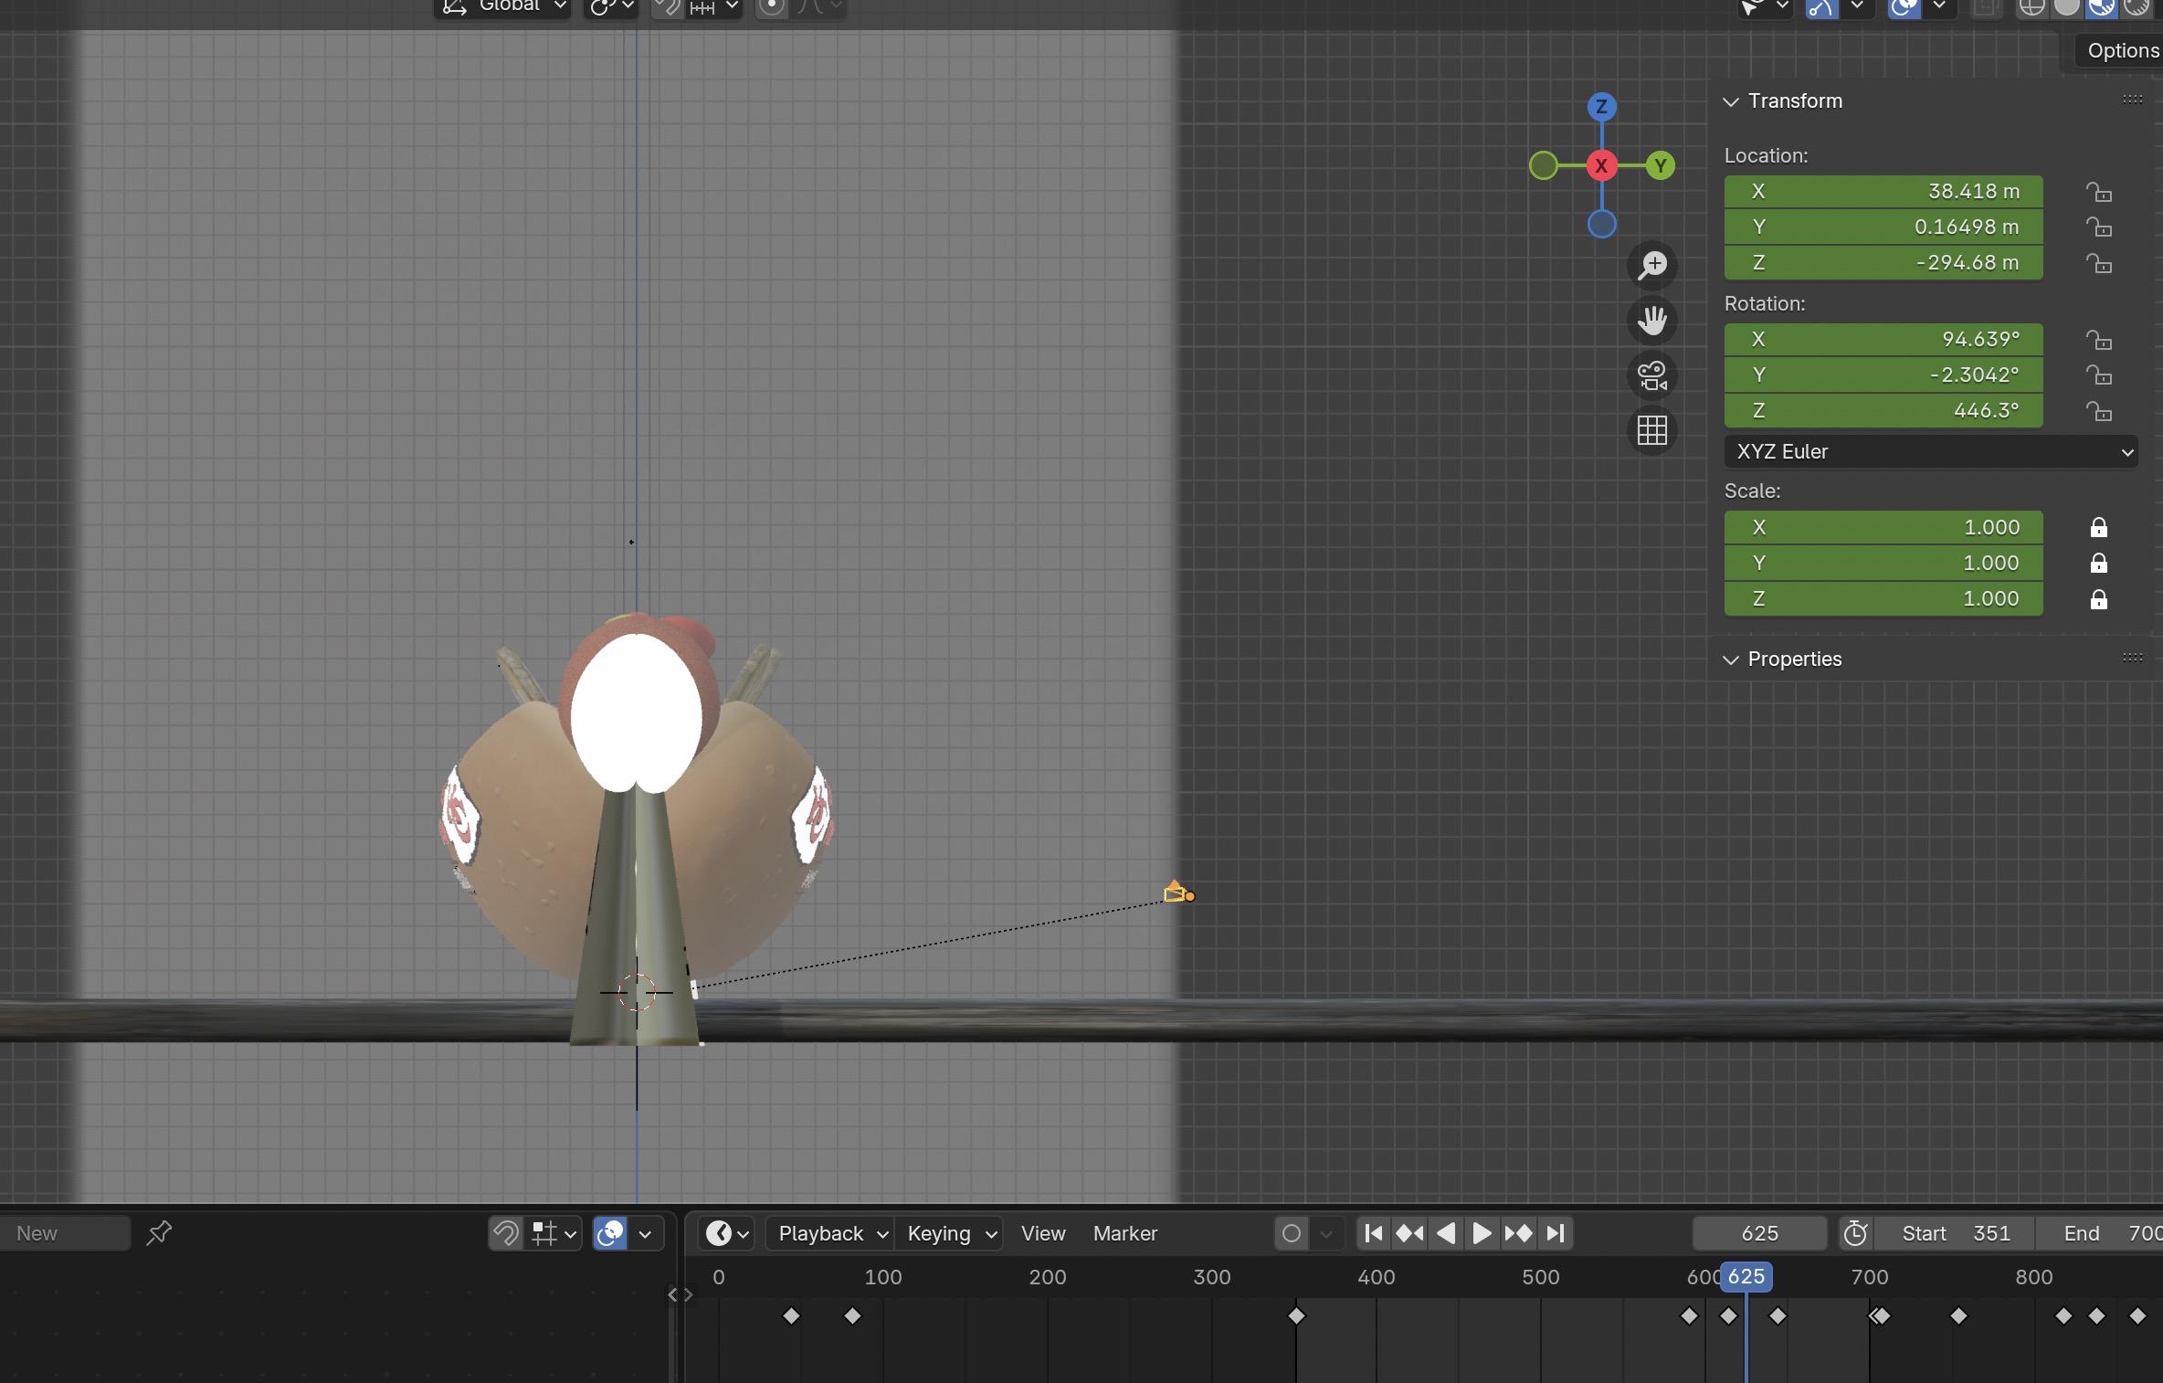Open the Marker menu in the timeline

[1124, 1233]
